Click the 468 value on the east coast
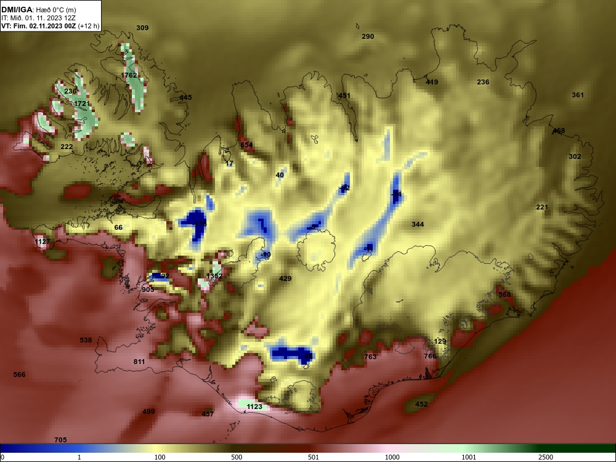 tap(559, 131)
